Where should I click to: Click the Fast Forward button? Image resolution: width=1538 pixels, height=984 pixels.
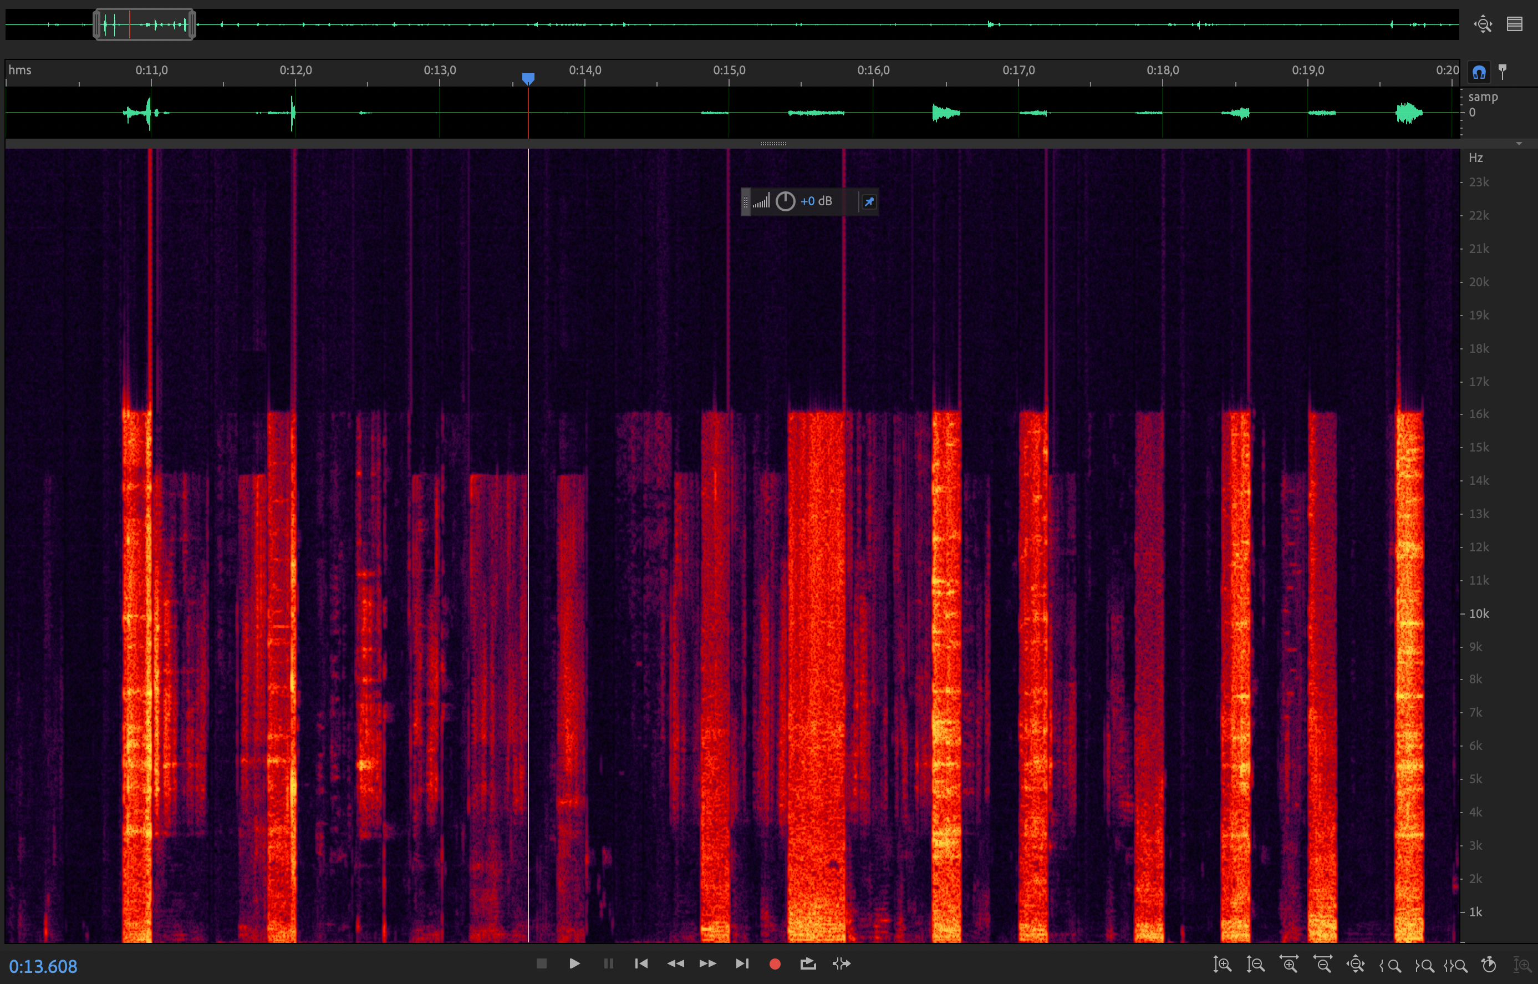[x=707, y=963]
